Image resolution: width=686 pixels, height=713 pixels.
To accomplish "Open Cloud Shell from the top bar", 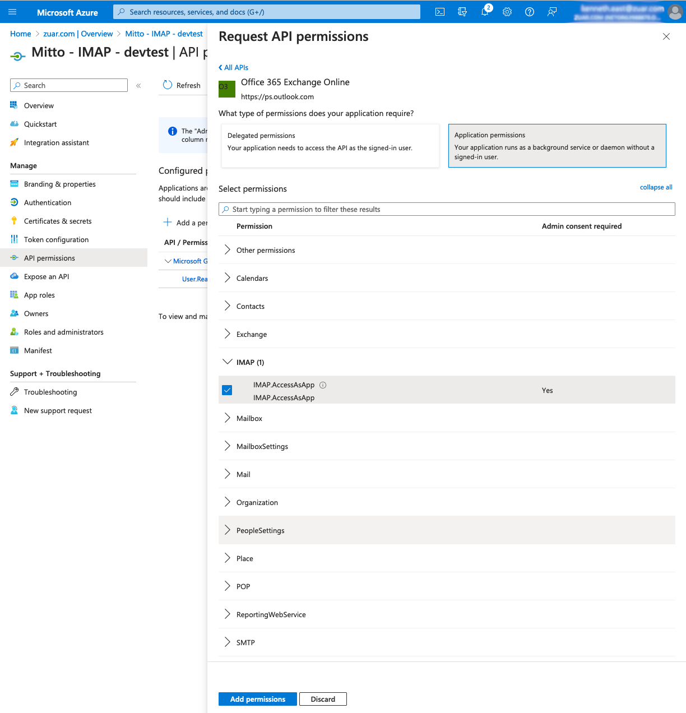I will [440, 12].
